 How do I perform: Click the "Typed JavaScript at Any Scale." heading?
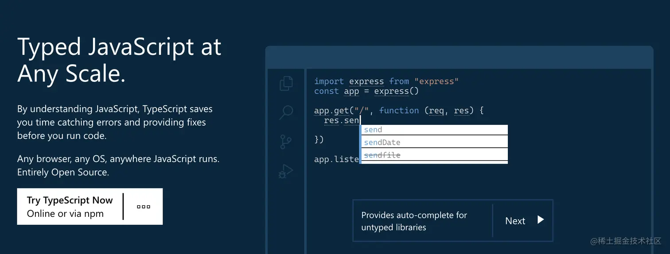coord(119,60)
